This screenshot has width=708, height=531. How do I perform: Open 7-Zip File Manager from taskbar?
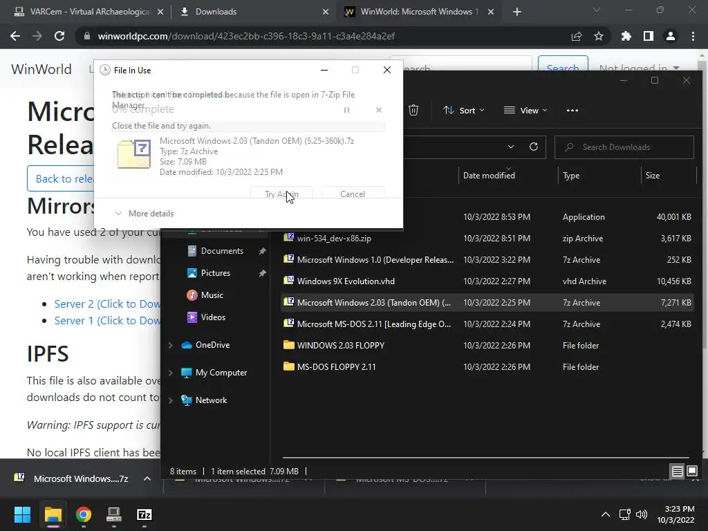(x=144, y=514)
